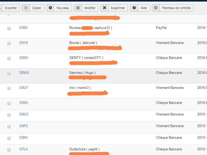Click the username ( zephyra12 )
207x155 pixels.
click(102, 28)
